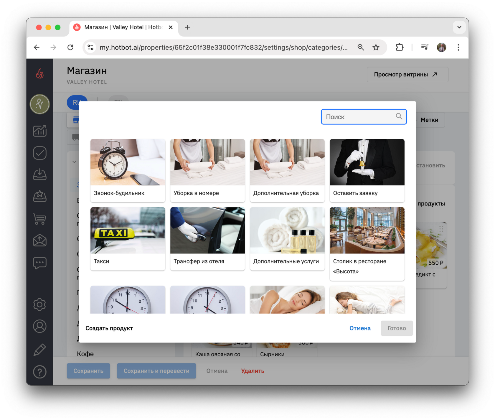Select the Такси product card

(x=128, y=238)
